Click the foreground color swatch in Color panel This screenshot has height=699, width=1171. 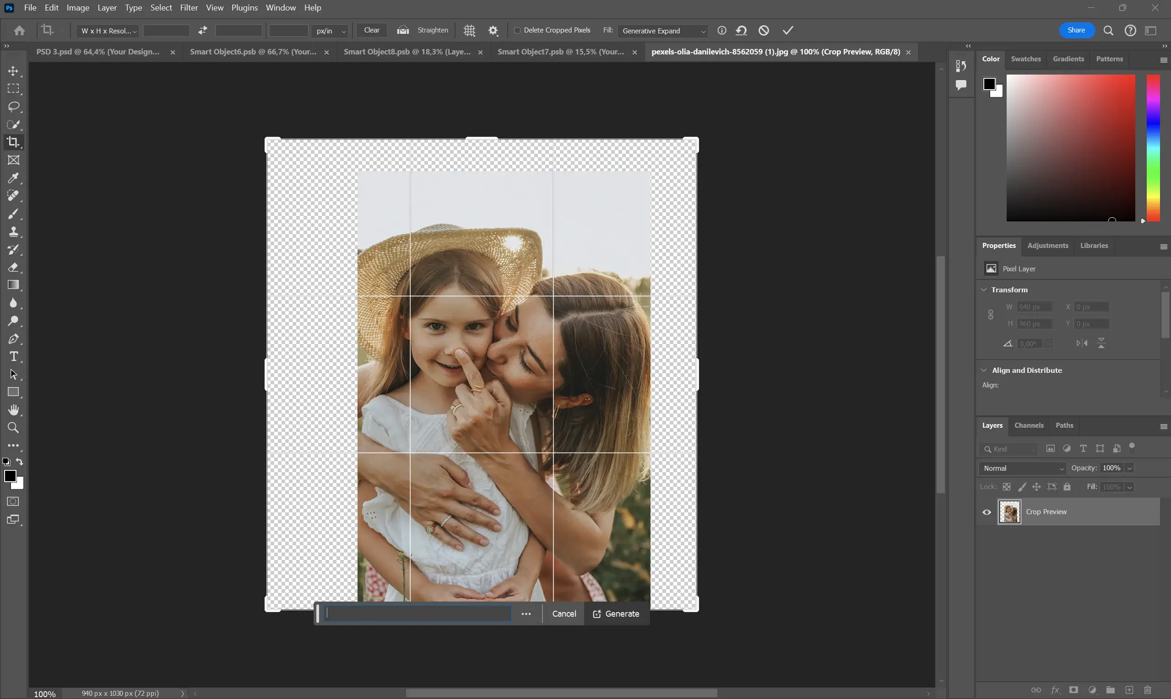[x=989, y=84]
